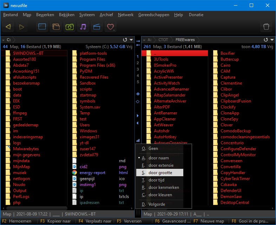The image size is (276, 225).
Task: Select workspace number 3 in center strip
Action: [x=138, y=69]
